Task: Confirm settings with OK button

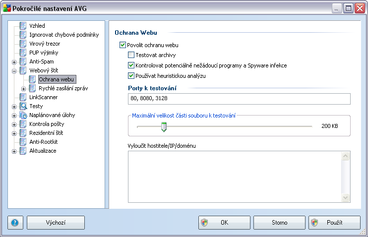Action: click(x=224, y=223)
